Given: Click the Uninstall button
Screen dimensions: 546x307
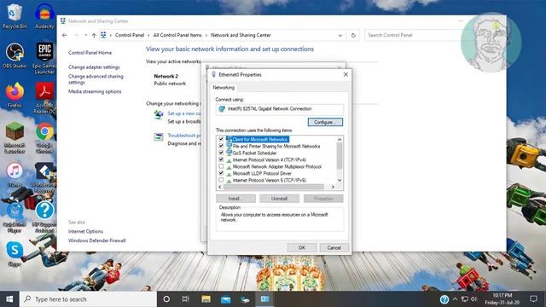Looking at the screenshot, I should click(x=279, y=199).
